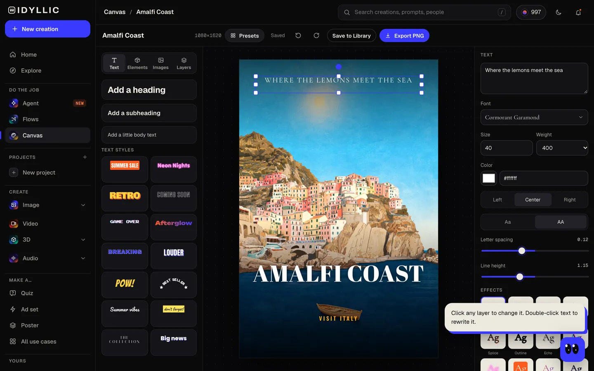Open Flows in the sidebar
The width and height of the screenshot is (594, 371).
(x=47, y=119)
